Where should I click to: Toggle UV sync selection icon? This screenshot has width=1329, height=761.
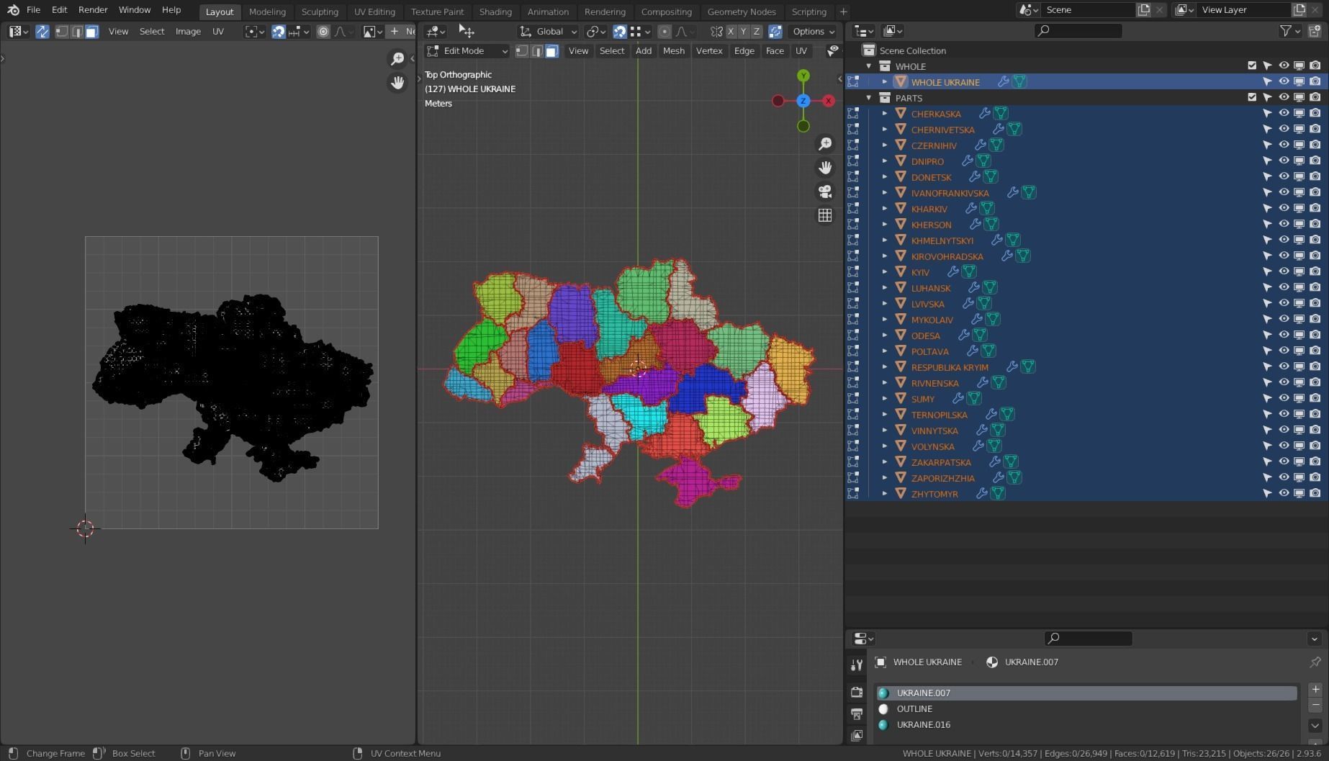(x=42, y=32)
